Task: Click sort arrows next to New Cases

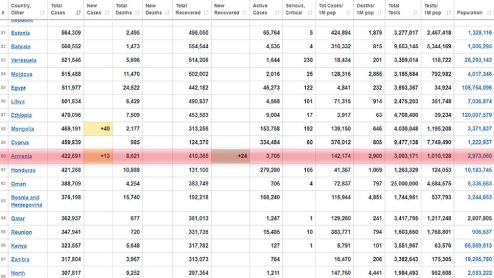Action: tap(107, 13)
